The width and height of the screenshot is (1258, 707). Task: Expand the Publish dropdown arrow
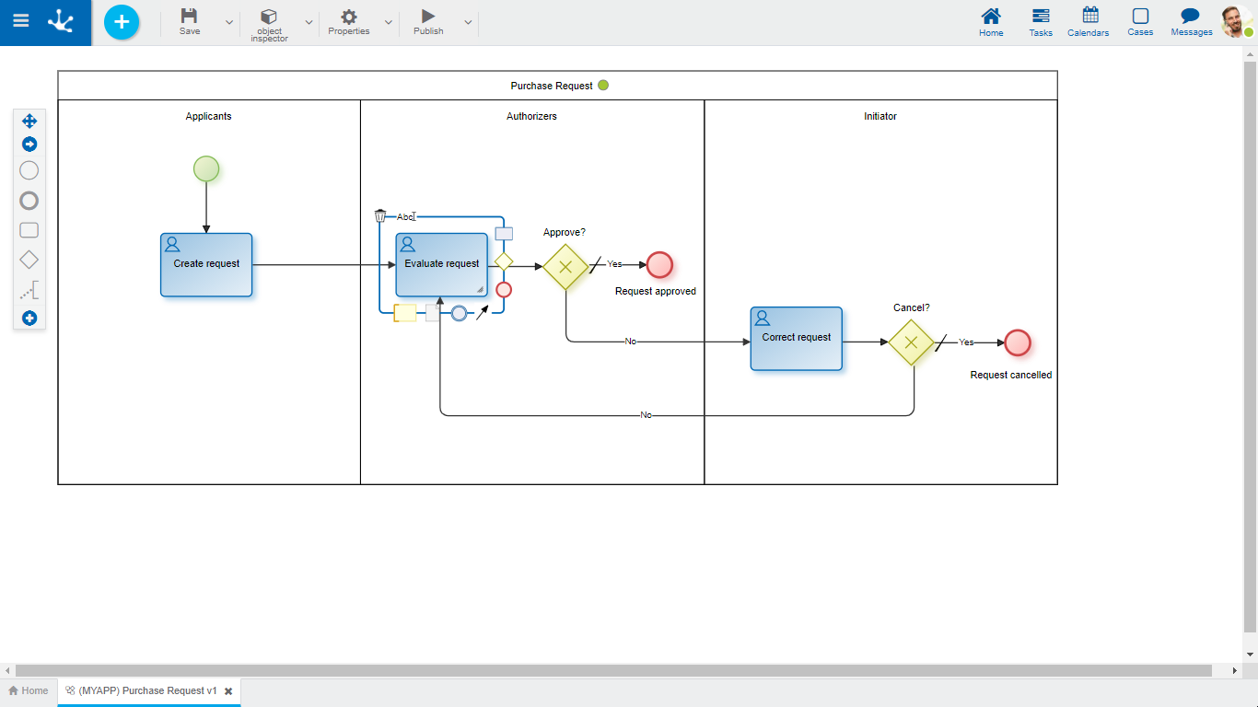pos(468,22)
